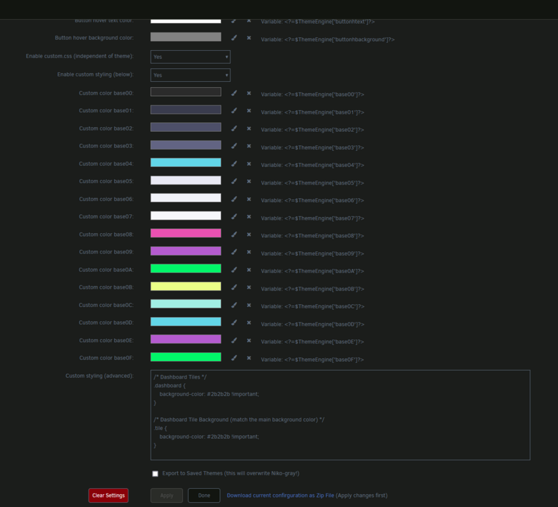Click the Button hover background gray swatch

[186, 37]
